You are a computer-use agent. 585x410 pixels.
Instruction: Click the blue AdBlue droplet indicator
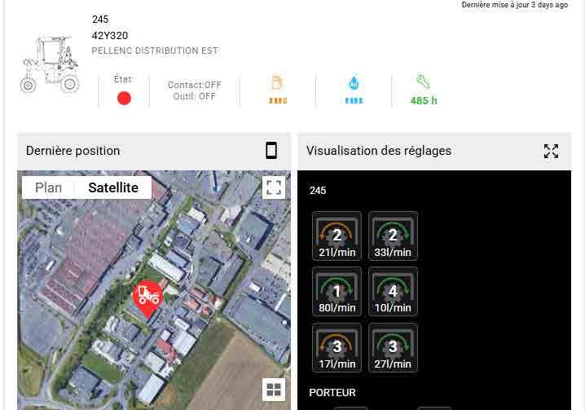(x=354, y=90)
